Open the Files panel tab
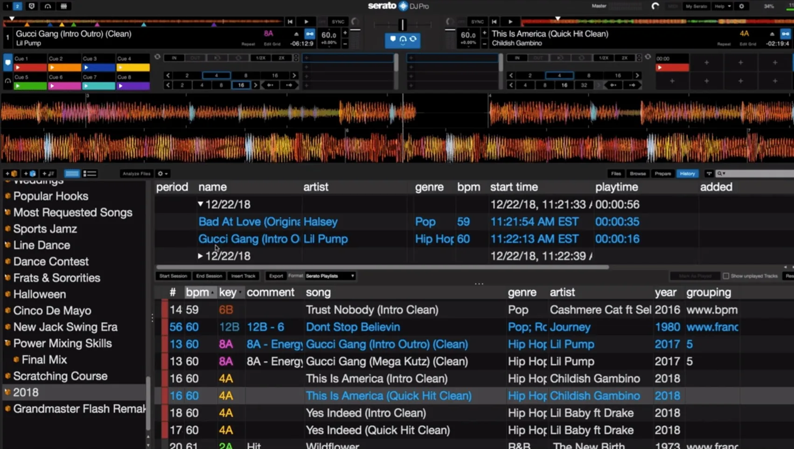 click(x=616, y=173)
